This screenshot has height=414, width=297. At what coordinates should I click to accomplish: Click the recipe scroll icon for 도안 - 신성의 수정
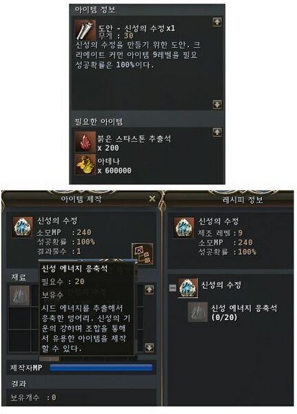tap(85, 30)
